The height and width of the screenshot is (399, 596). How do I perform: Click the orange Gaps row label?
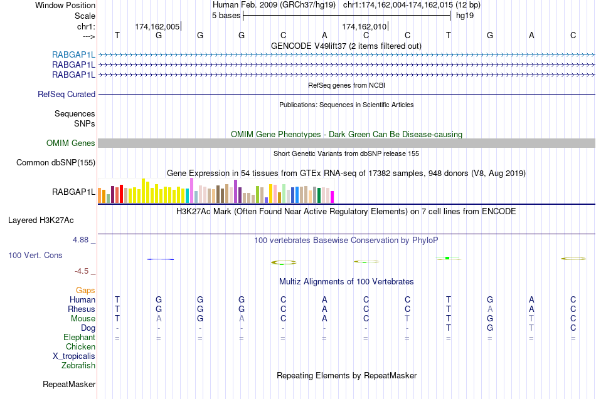(85, 291)
